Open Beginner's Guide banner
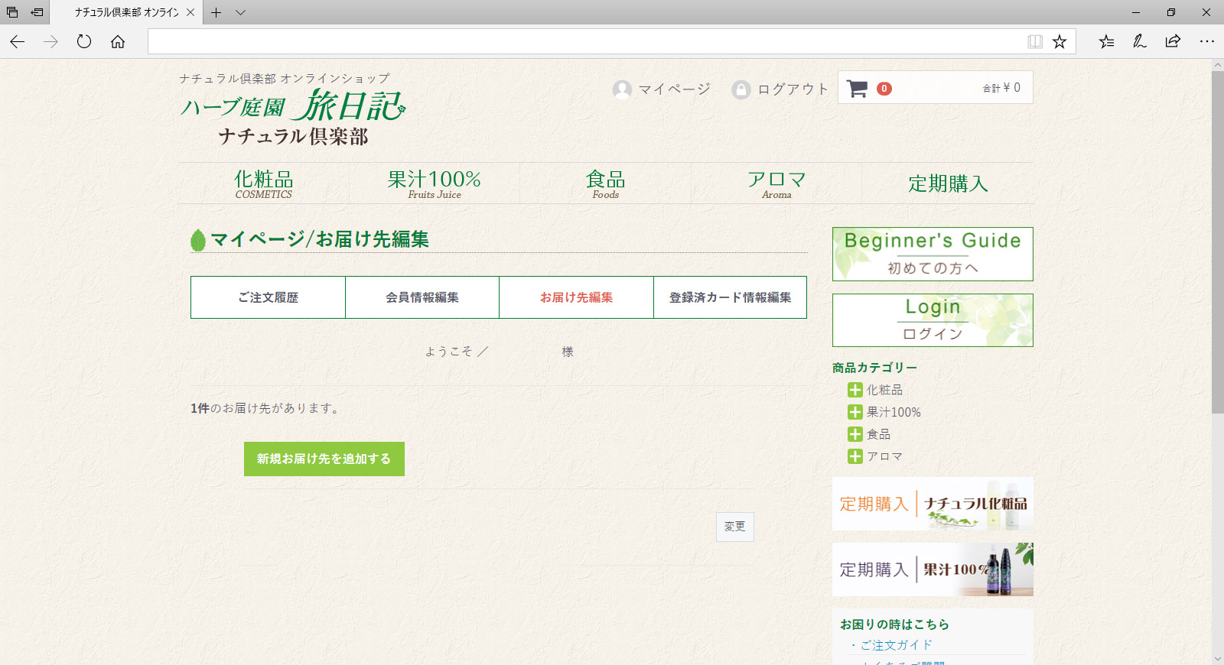Image resolution: width=1224 pixels, height=665 pixels. point(932,254)
